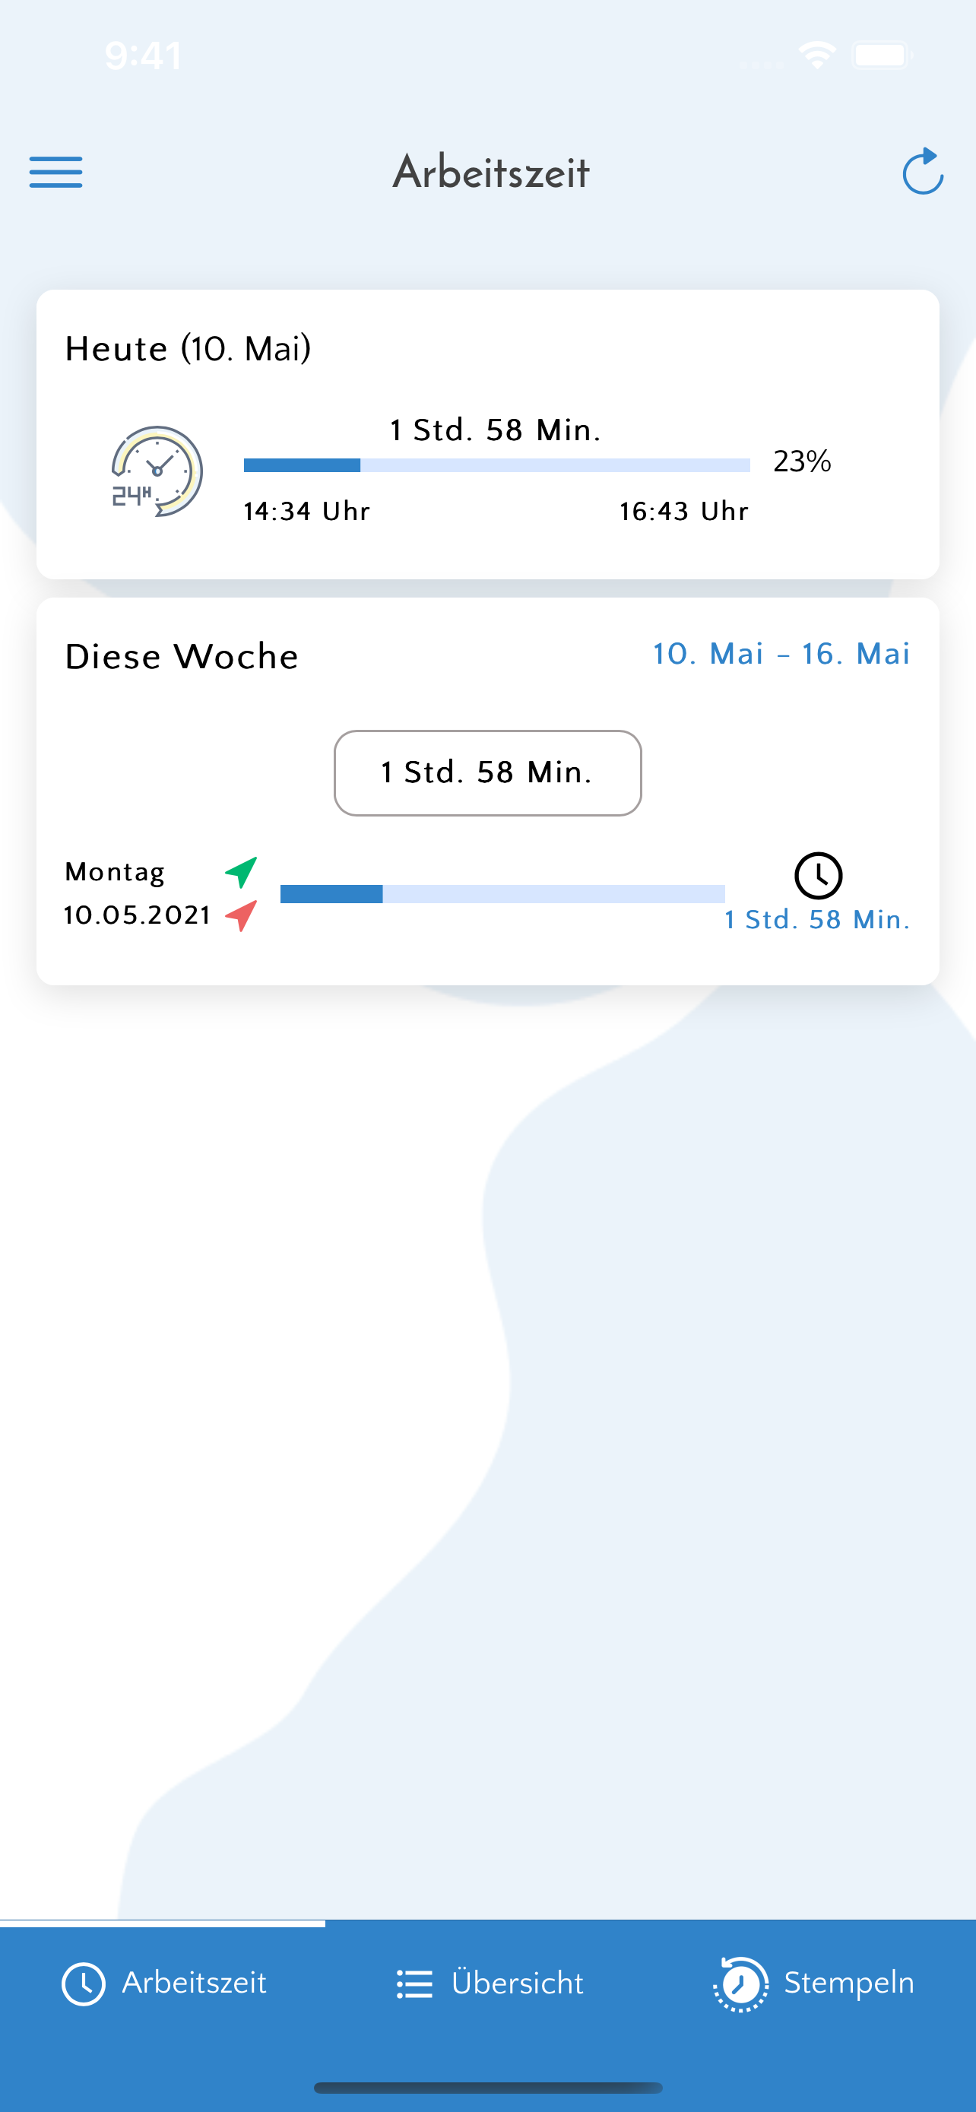Tap the 9:41 status bar time
The width and height of the screenshot is (976, 2112).
(143, 55)
